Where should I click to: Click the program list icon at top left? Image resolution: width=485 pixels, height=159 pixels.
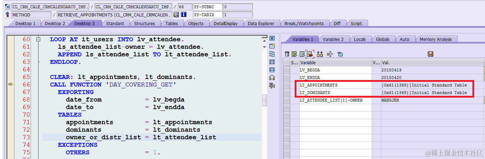[8, 7]
